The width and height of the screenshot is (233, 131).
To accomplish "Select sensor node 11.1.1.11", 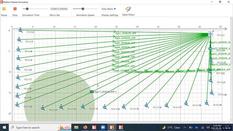I will click(43, 108).
